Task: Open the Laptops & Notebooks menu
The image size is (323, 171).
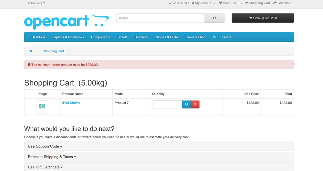Action: pos(68,37)
